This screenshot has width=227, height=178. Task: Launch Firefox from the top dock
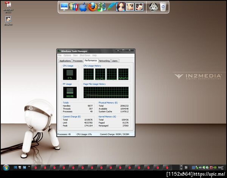pos(92,7)
